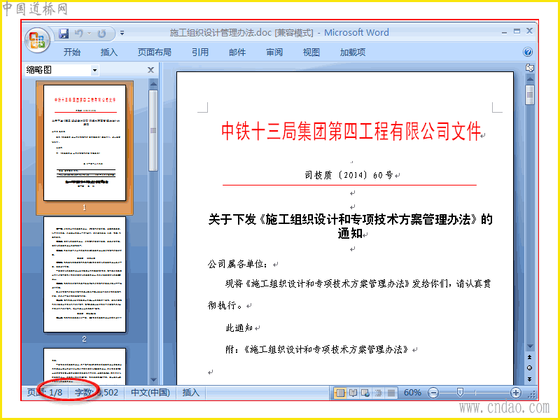Expand the Customize Quick Access Toolbar arrow
This screenshot has height=420, width=560.
click(x=122, y=33)
